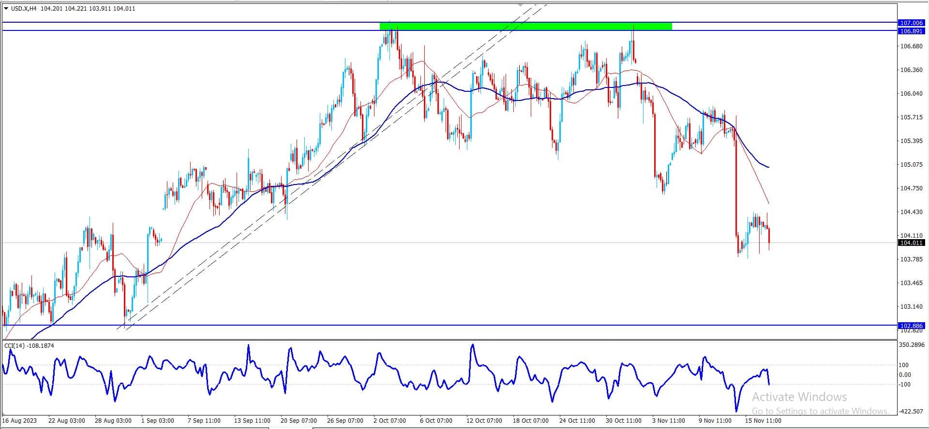Image resolution: width=929 pixels, height=429 pixels.
Task: Click the 9 Nov 11:00 time axis label
Action: (715, 420)
